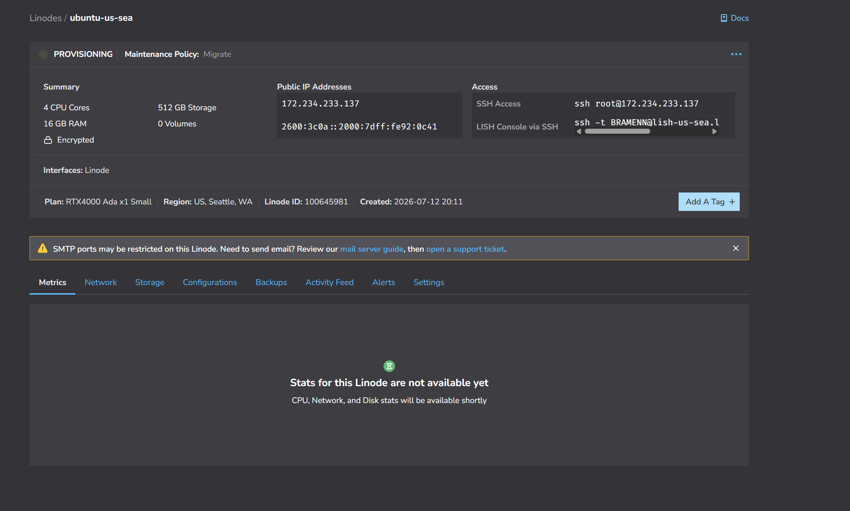Open the Docs link icon
The height and width of the screenshot is (511, 850).
point(724,18)
